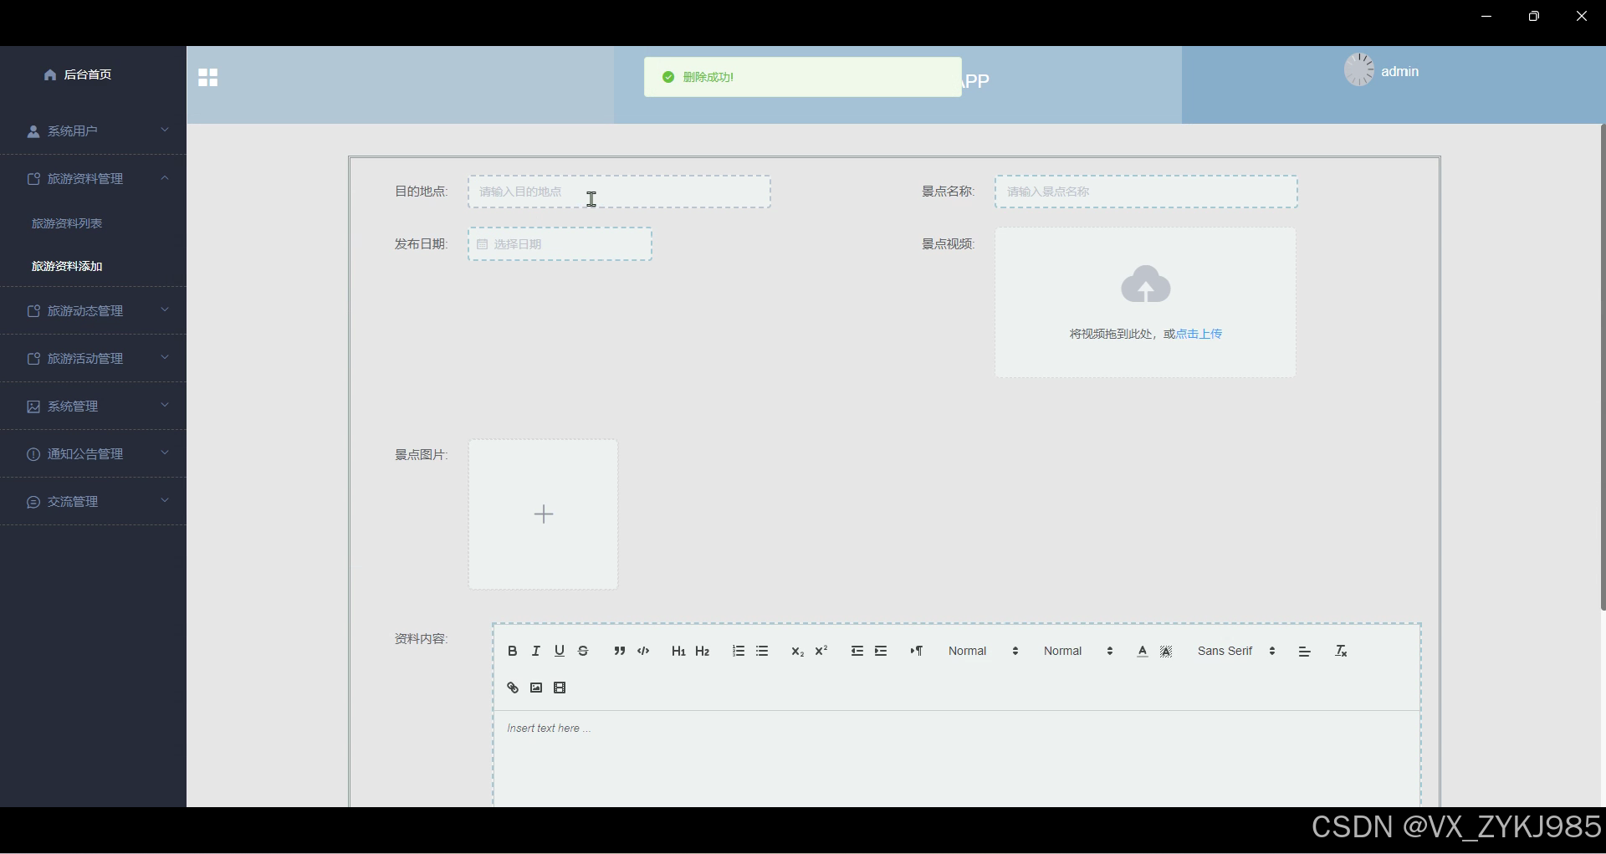Screen dimensions: 1606x854
Task: Open the text alignment options
Action: tap(1305, 651)
